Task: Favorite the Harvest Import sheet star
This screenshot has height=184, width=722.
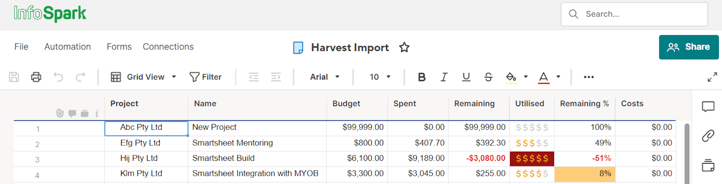Action: pyautogui.click(x=404, y=47)
